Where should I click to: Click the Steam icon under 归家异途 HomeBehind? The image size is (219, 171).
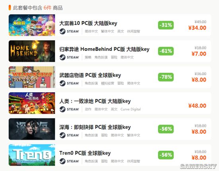pos(63,57)
